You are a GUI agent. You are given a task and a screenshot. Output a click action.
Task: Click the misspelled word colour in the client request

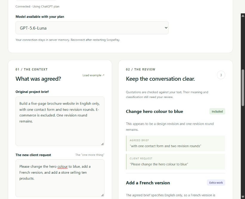[62, 167]
